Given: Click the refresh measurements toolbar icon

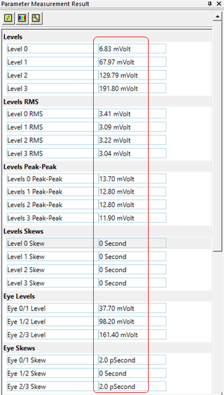Looking at the screenshot, I should point(8,18).
